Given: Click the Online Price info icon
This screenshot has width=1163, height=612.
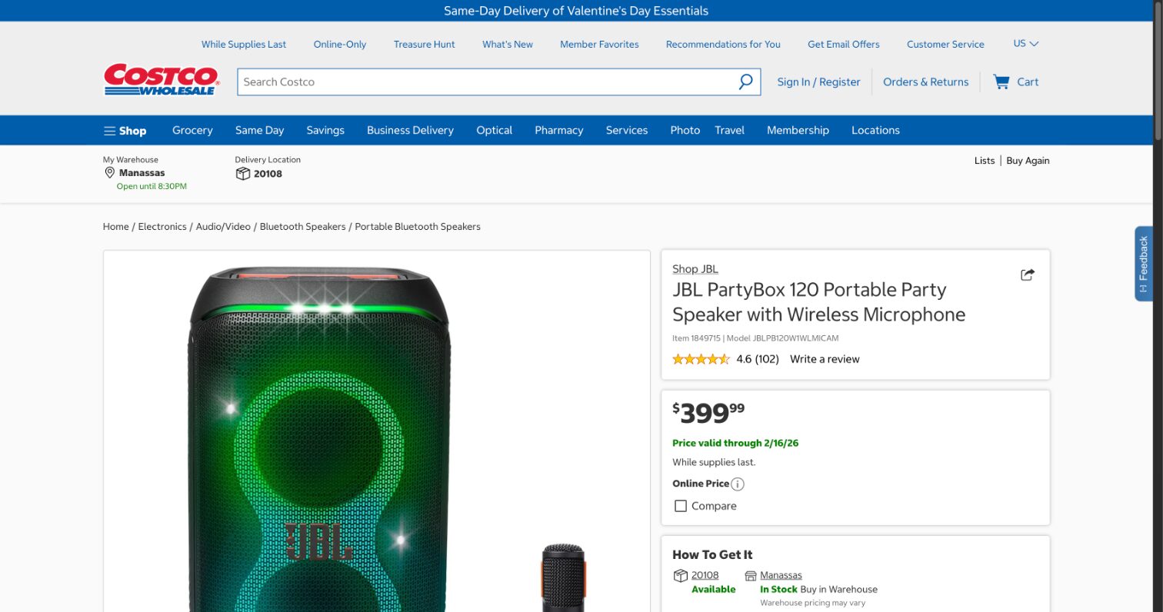Looking at the screenshot, I should click(x=737, y=484).
